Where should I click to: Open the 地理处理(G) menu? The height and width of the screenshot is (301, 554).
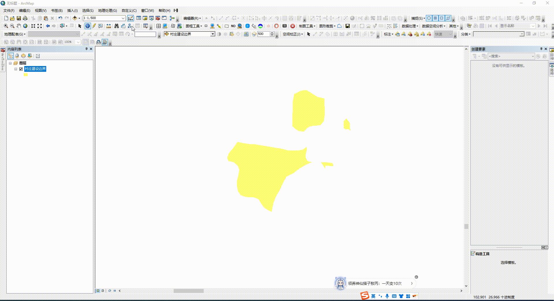(x=107, y=10)
